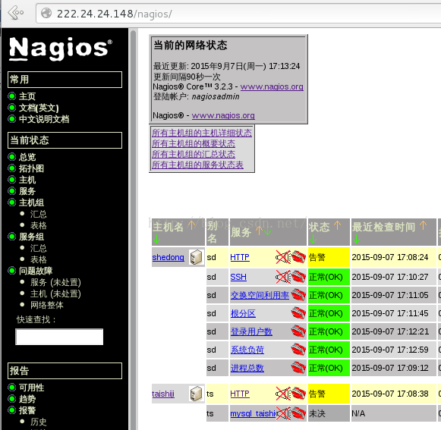
Task: Open 主机组 in the sidebar
Action: pyautogui.click(x=31, y=202)
